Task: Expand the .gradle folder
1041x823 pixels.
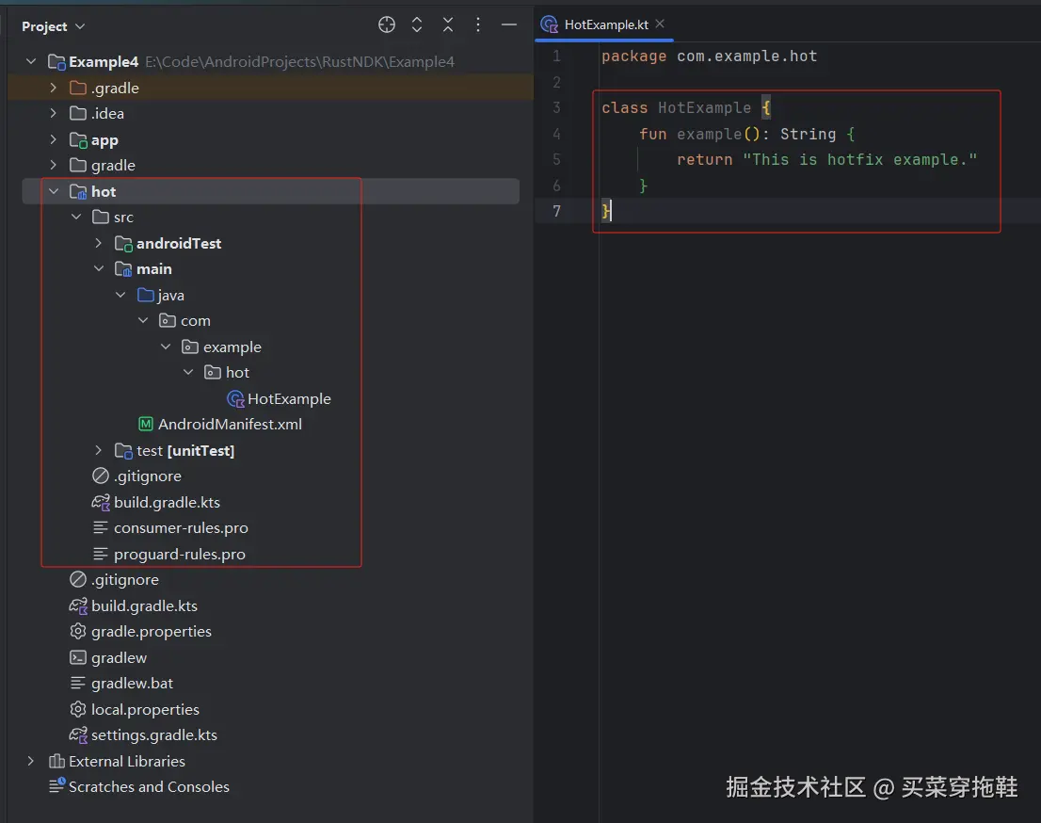Action: 53,87
